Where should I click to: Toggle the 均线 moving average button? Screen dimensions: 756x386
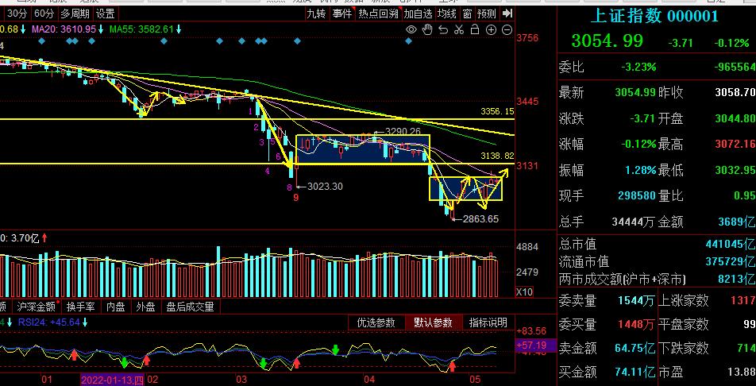[446, 14]
